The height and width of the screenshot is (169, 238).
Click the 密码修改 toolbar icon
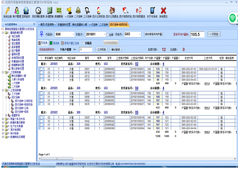click(26, 11)
